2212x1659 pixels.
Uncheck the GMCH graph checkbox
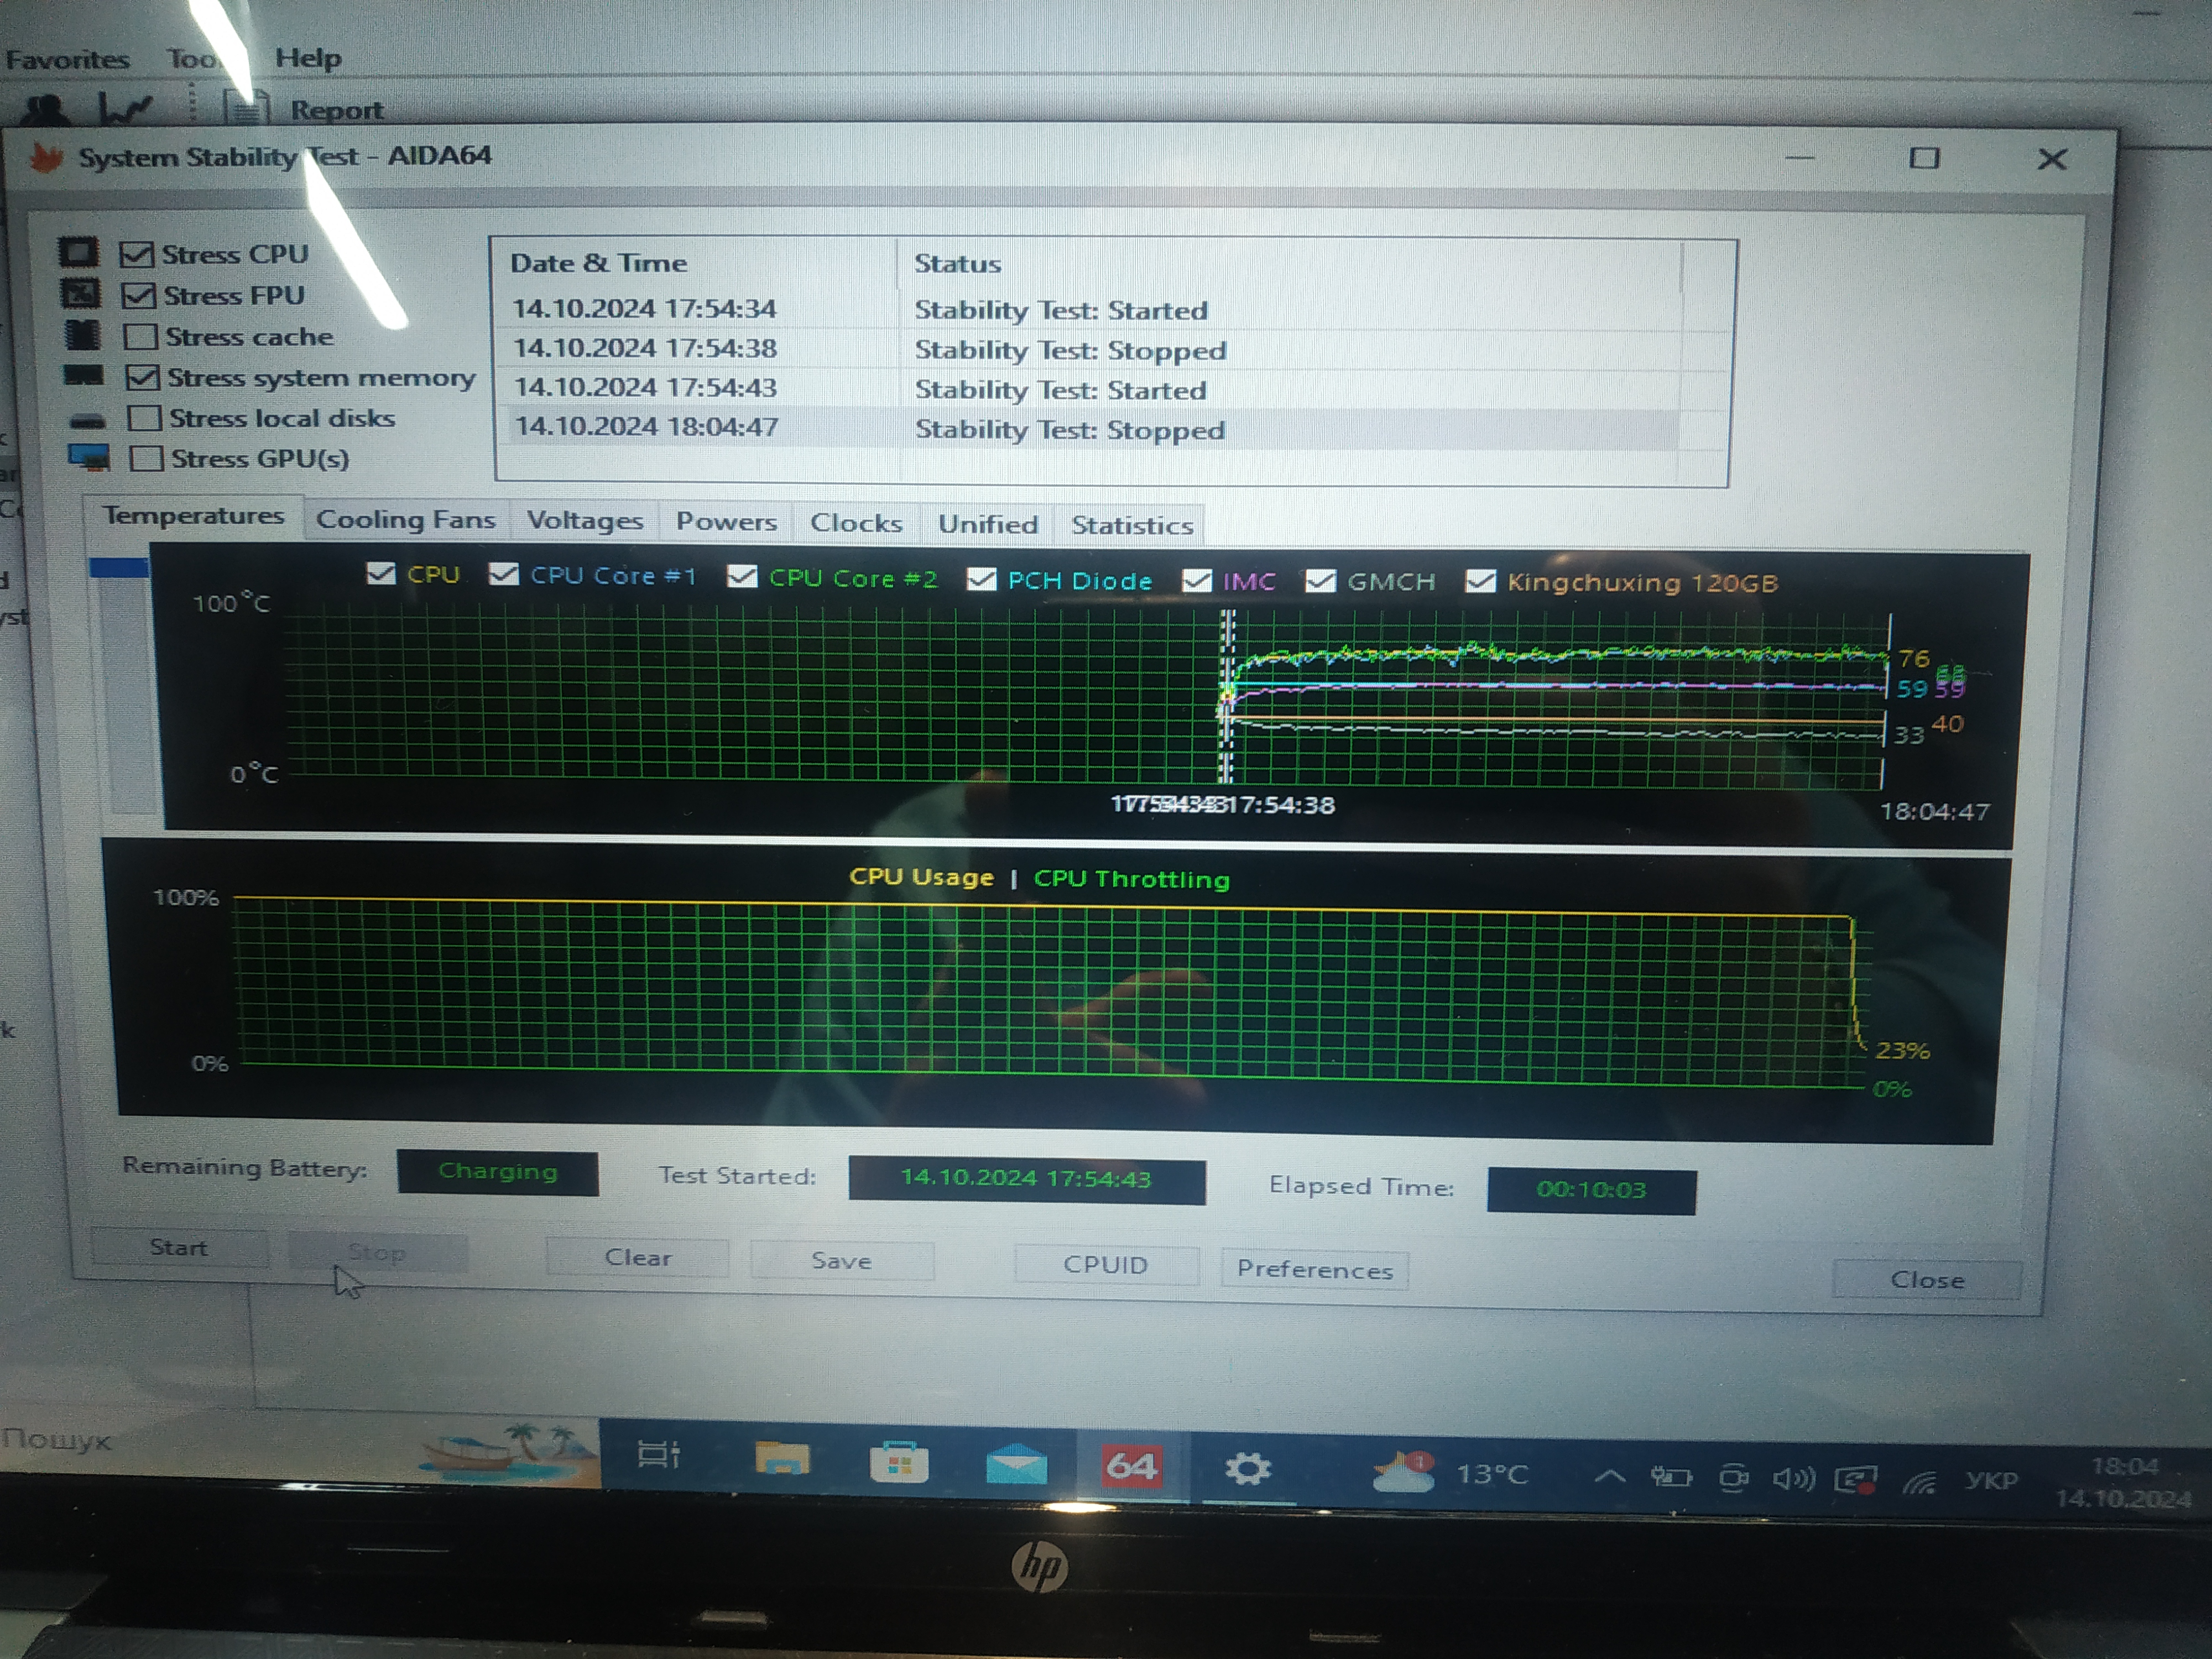(x=1320, y=580)
